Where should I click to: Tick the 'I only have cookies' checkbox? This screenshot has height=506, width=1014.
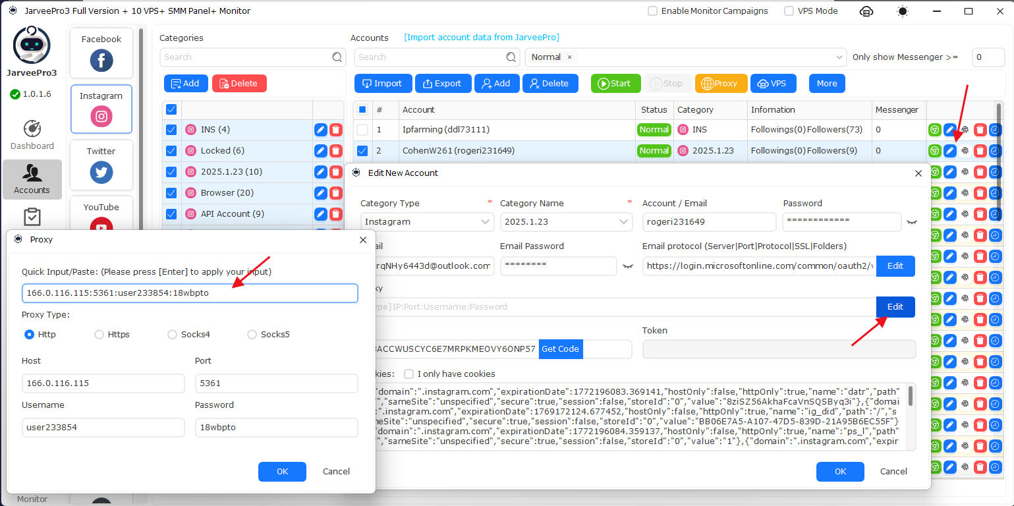tap(408, 374)
